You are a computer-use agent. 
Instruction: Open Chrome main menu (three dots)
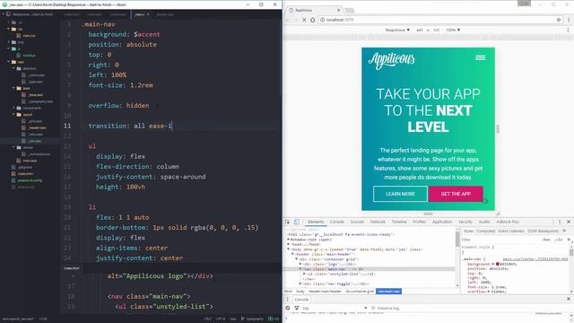[569, 20]
